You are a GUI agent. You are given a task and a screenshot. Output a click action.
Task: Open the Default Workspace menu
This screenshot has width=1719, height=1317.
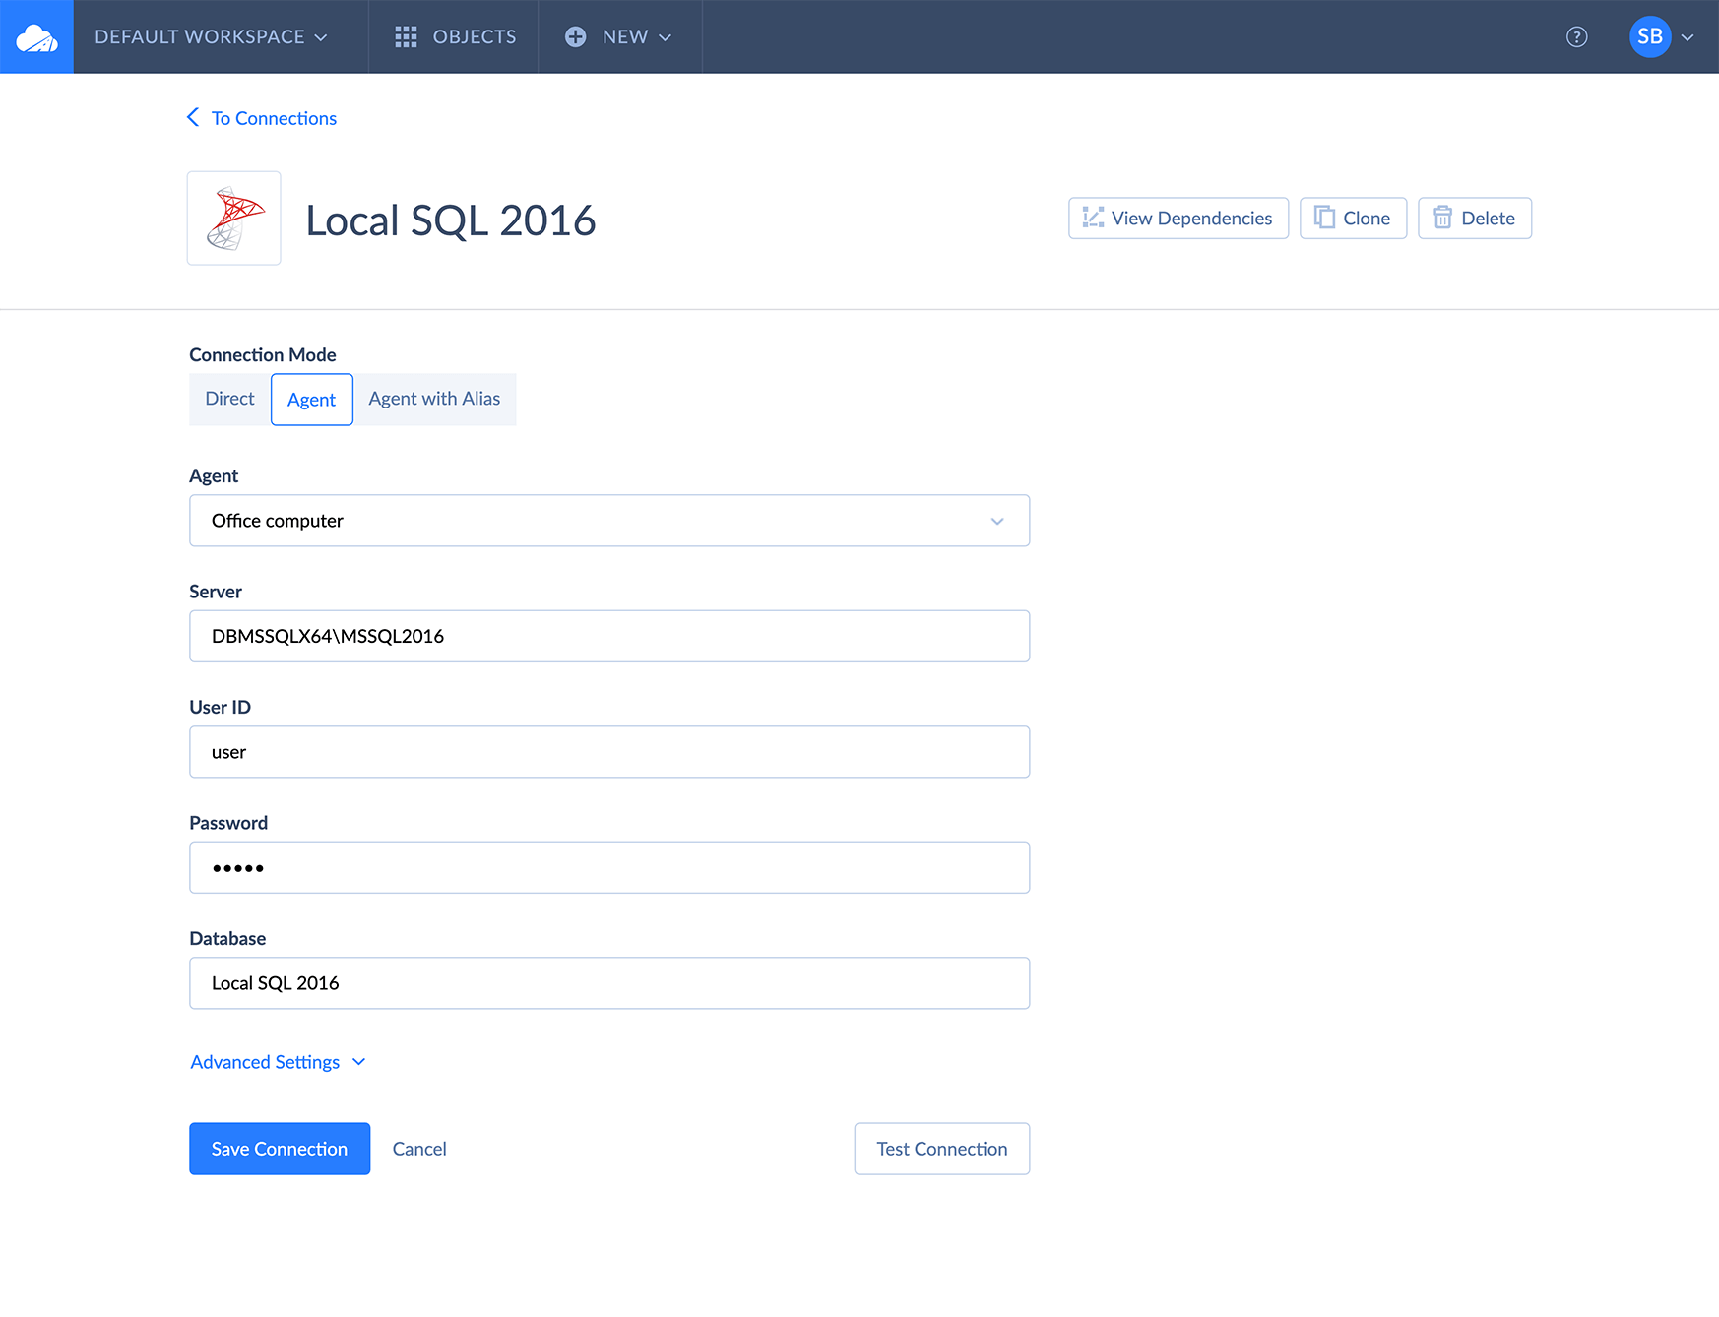pos(211,37)
